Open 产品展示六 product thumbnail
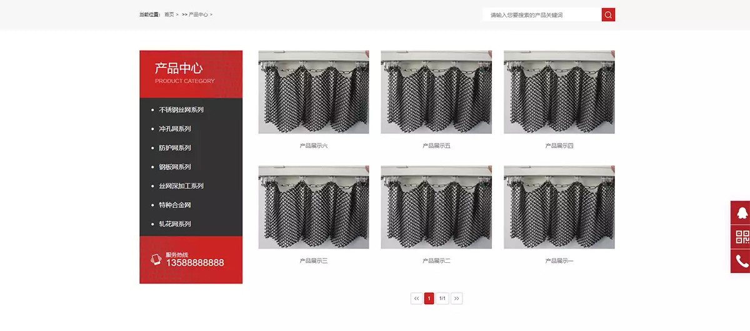 313,92
